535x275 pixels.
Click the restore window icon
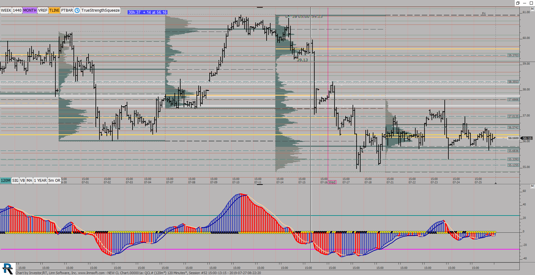point(518,3)
